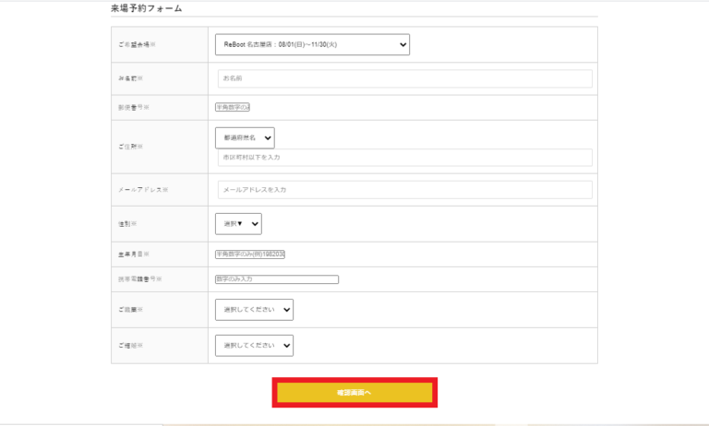Click the 郵便番号※ row label
Image resolution: width=709 pixels, height=426 pixels.
pos(133,107)
